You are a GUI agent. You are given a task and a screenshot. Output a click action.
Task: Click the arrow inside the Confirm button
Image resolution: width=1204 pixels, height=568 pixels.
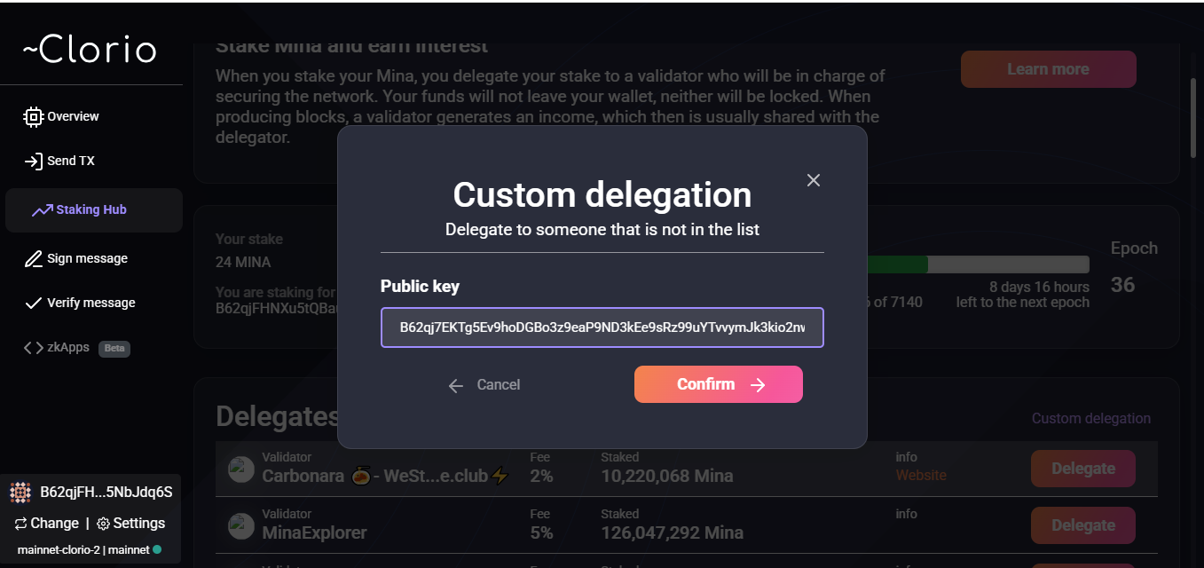[758, 384]
